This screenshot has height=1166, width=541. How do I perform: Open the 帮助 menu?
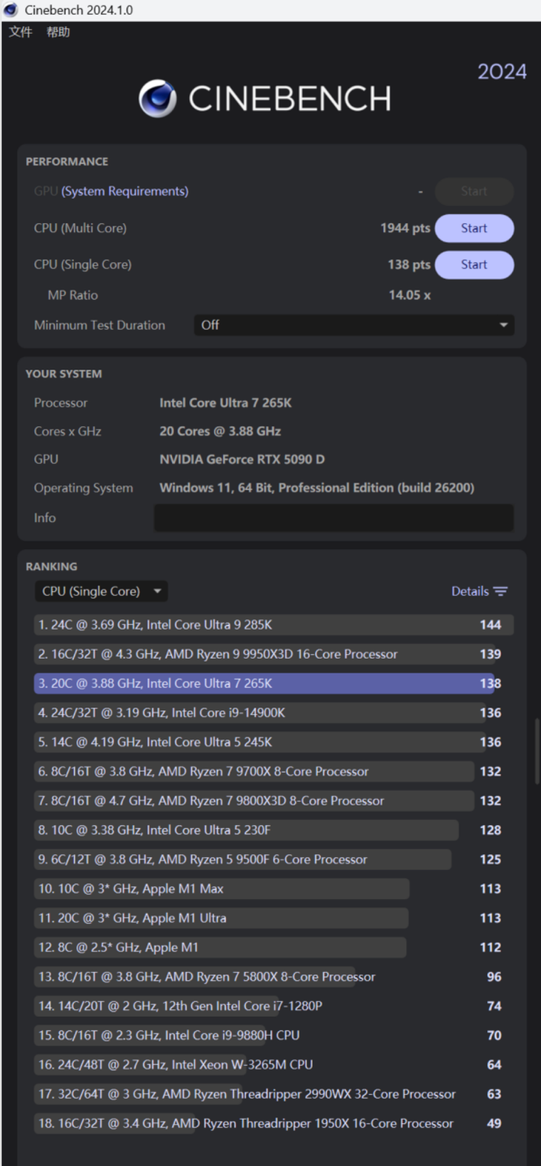pos(58,32)
